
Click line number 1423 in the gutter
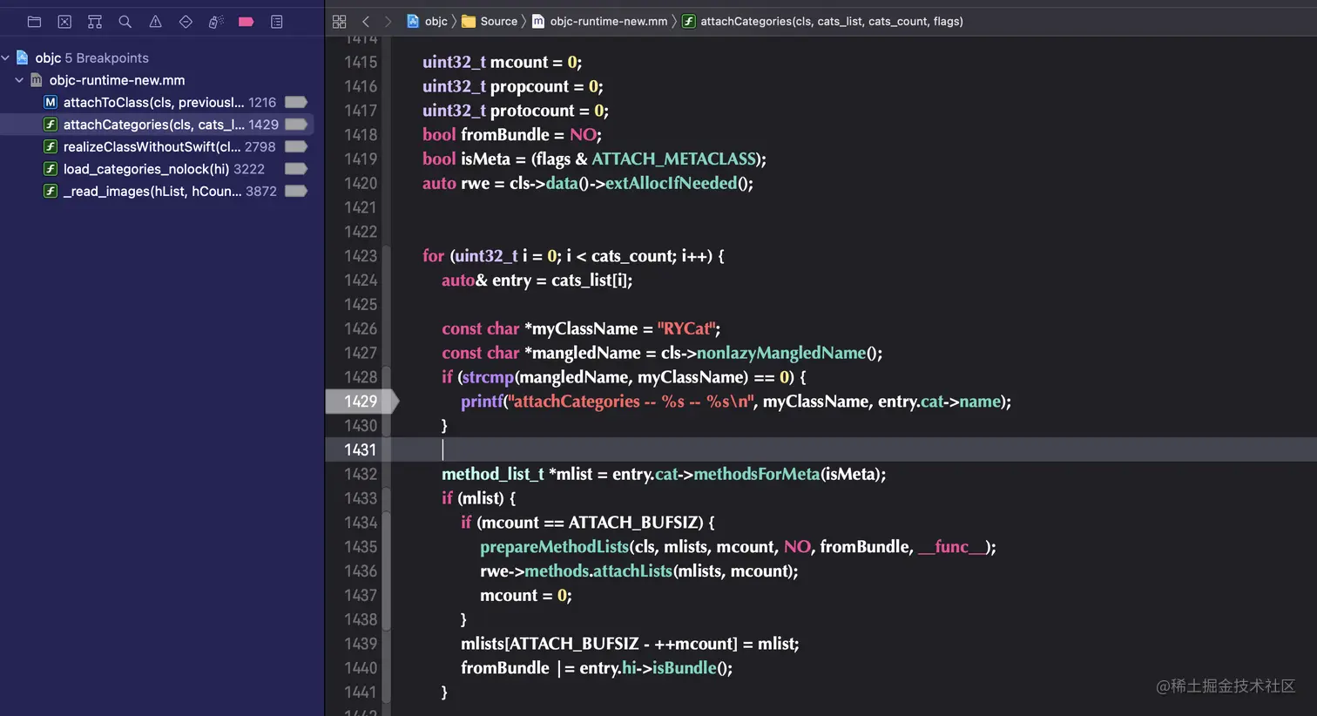coord(361,256)
